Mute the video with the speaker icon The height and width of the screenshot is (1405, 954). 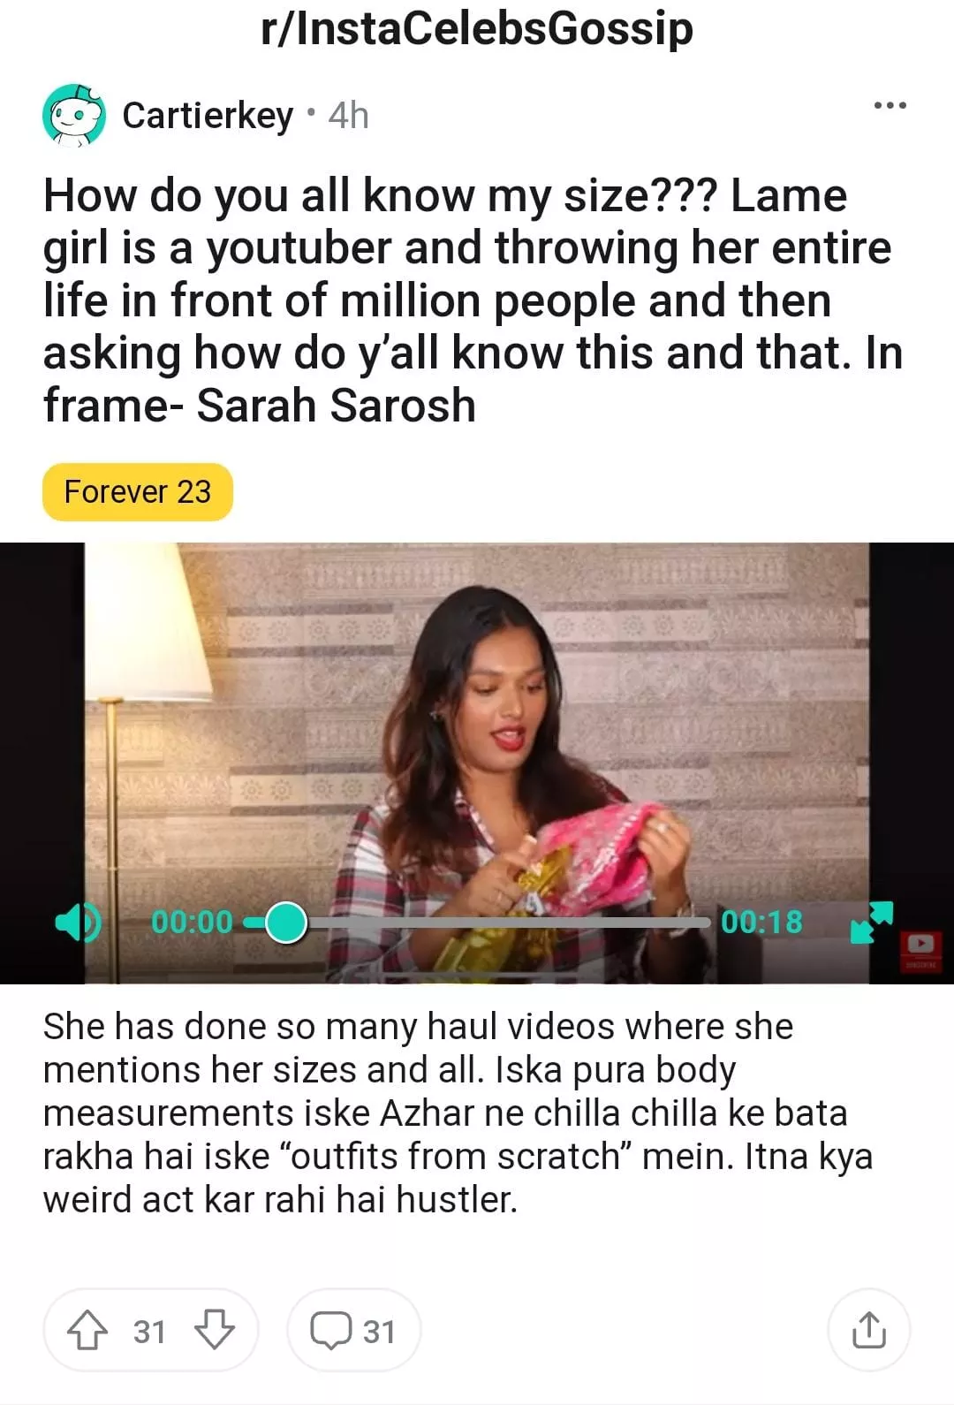79,923
